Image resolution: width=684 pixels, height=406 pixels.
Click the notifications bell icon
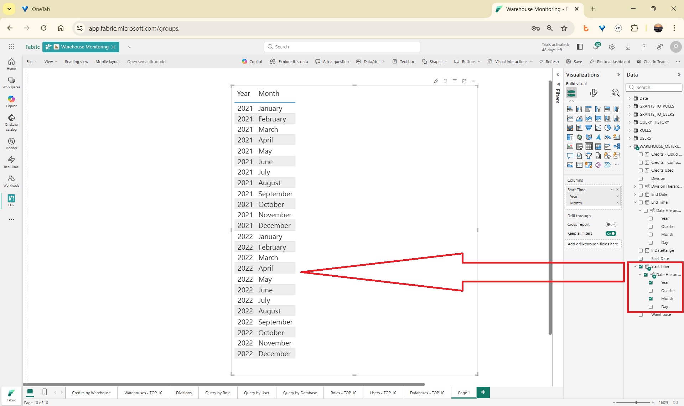(x=596, y=47)
